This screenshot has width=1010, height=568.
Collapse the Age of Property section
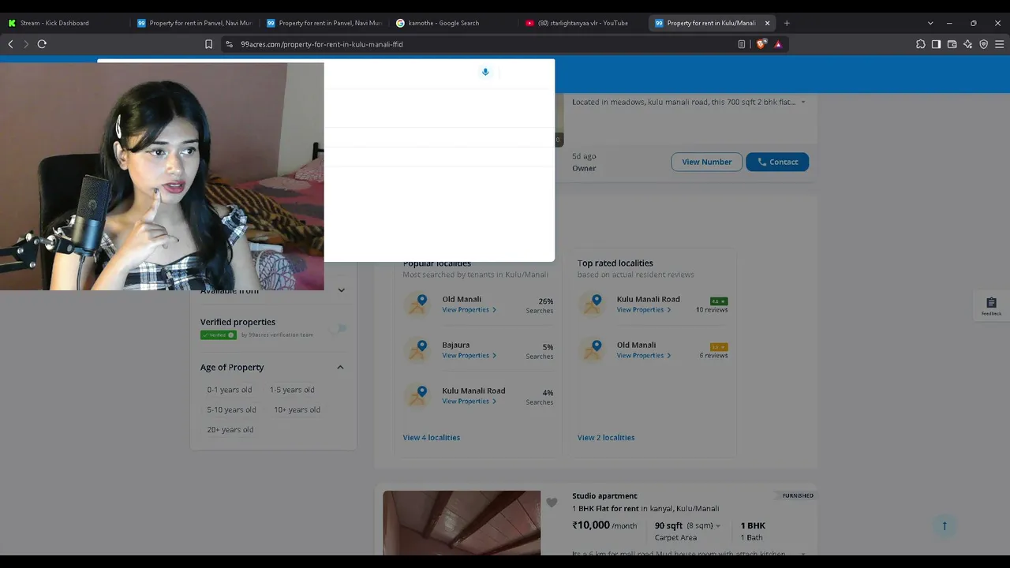point(340,367)
